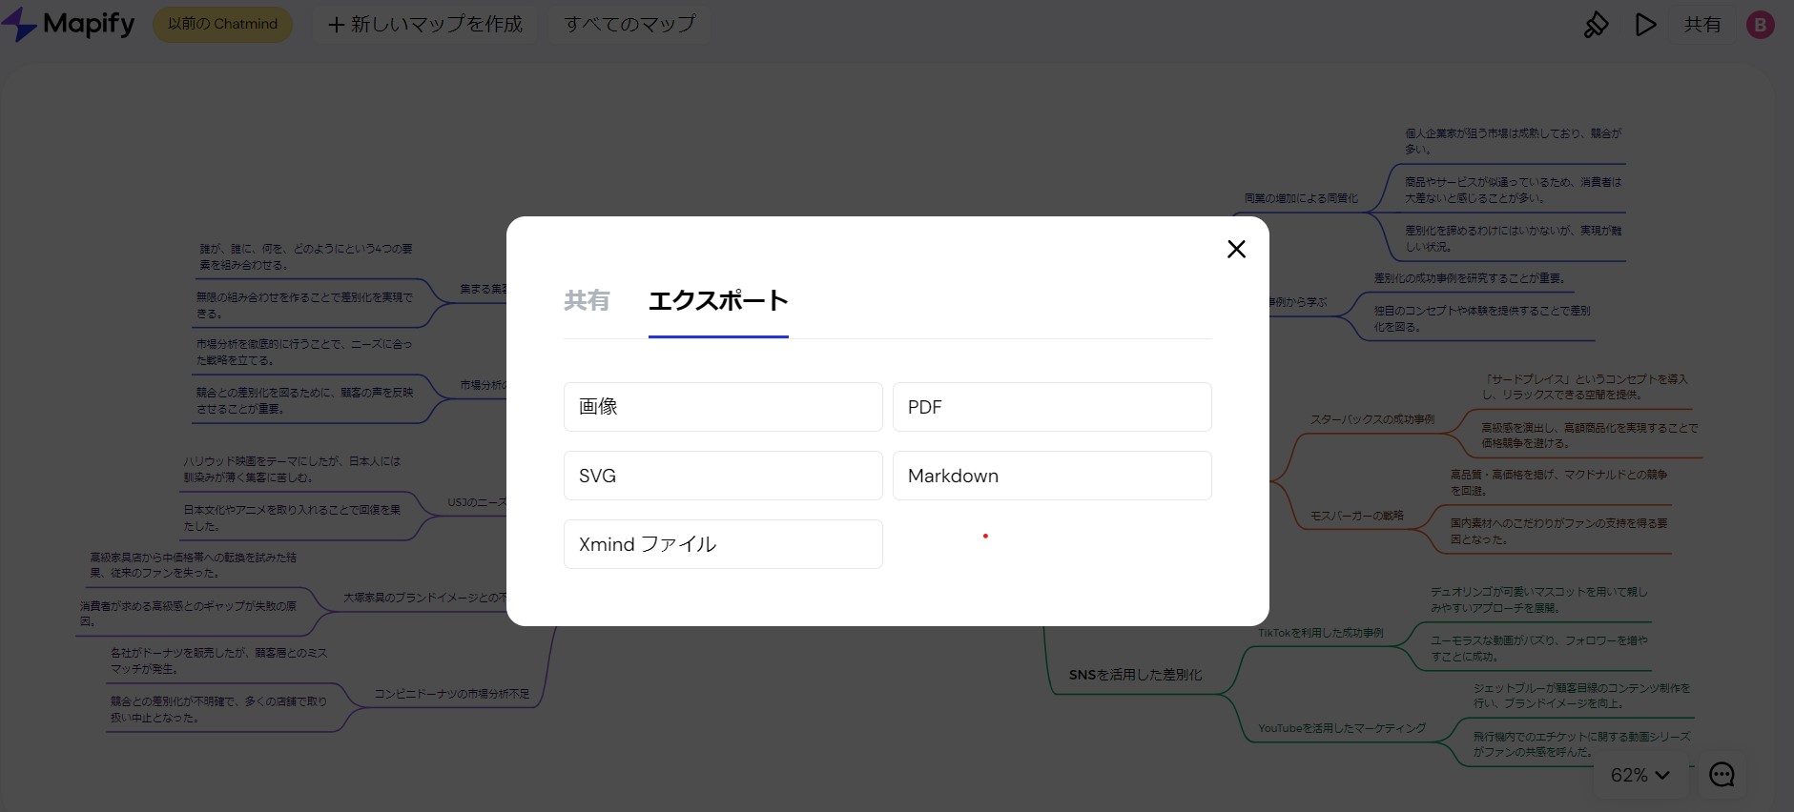Select node starting 差別化を諦めるわけにはいかない

(1513, 238)
